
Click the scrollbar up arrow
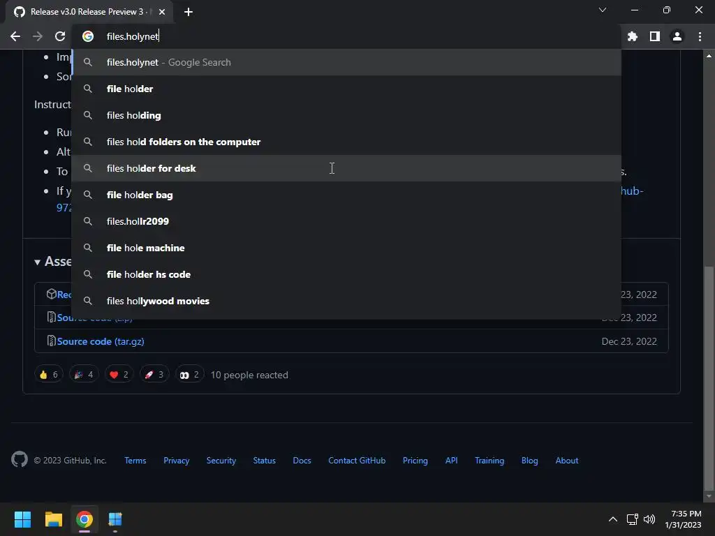pyautogui.click(x=709, y=56)
